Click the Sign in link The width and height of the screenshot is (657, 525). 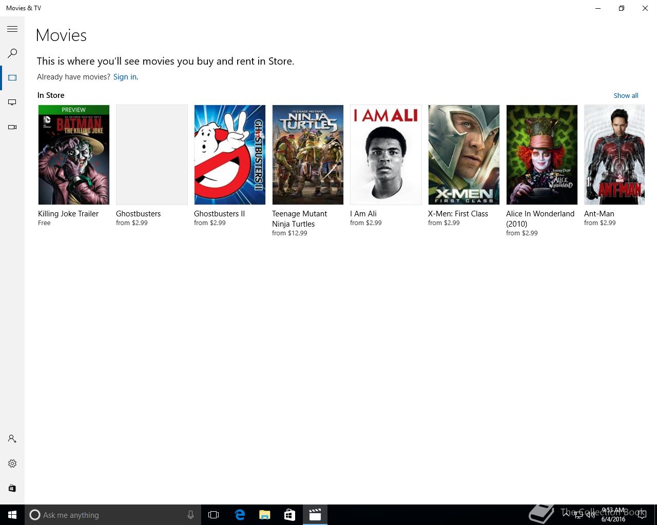coord(125,77)
